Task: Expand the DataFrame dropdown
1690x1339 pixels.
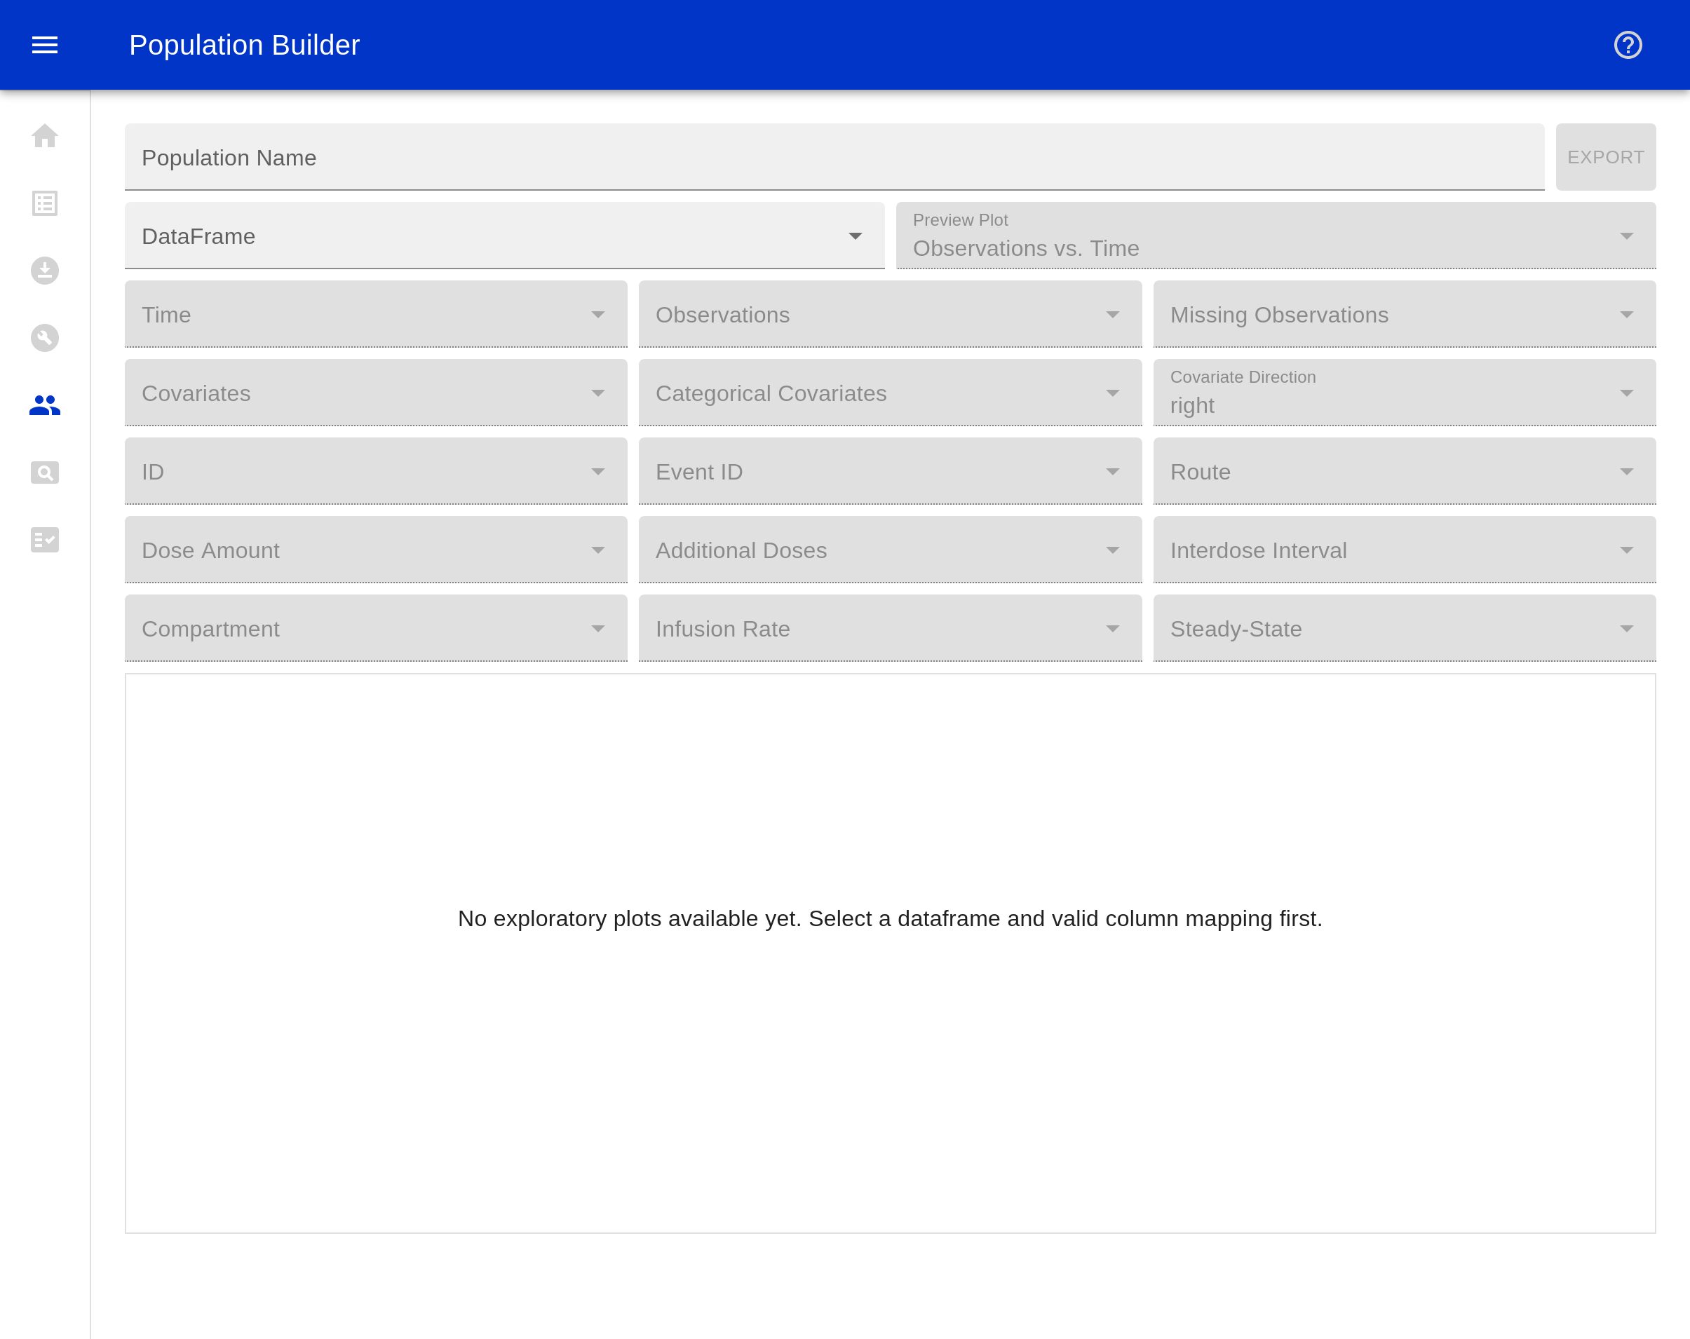Action: coord(504,236)
